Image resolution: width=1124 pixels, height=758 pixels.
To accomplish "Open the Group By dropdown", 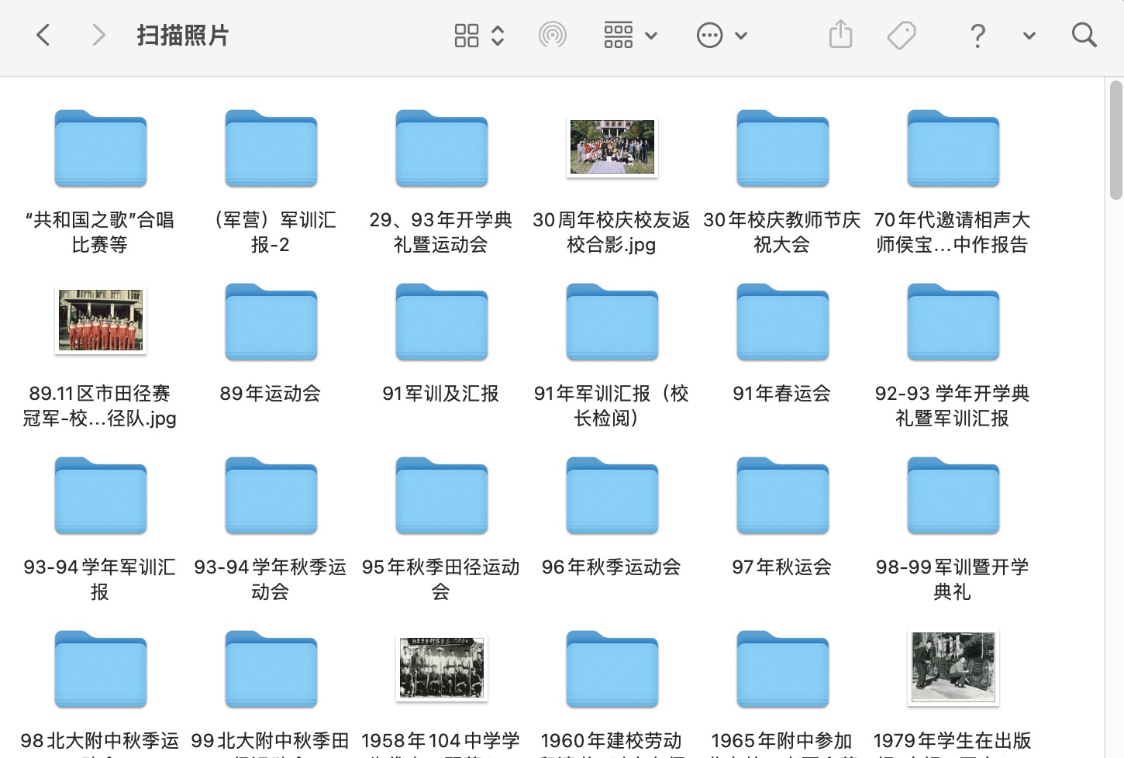I will [x=630, y=35].
